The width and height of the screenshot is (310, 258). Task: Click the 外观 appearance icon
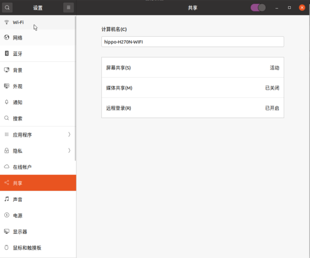[7, 86]
